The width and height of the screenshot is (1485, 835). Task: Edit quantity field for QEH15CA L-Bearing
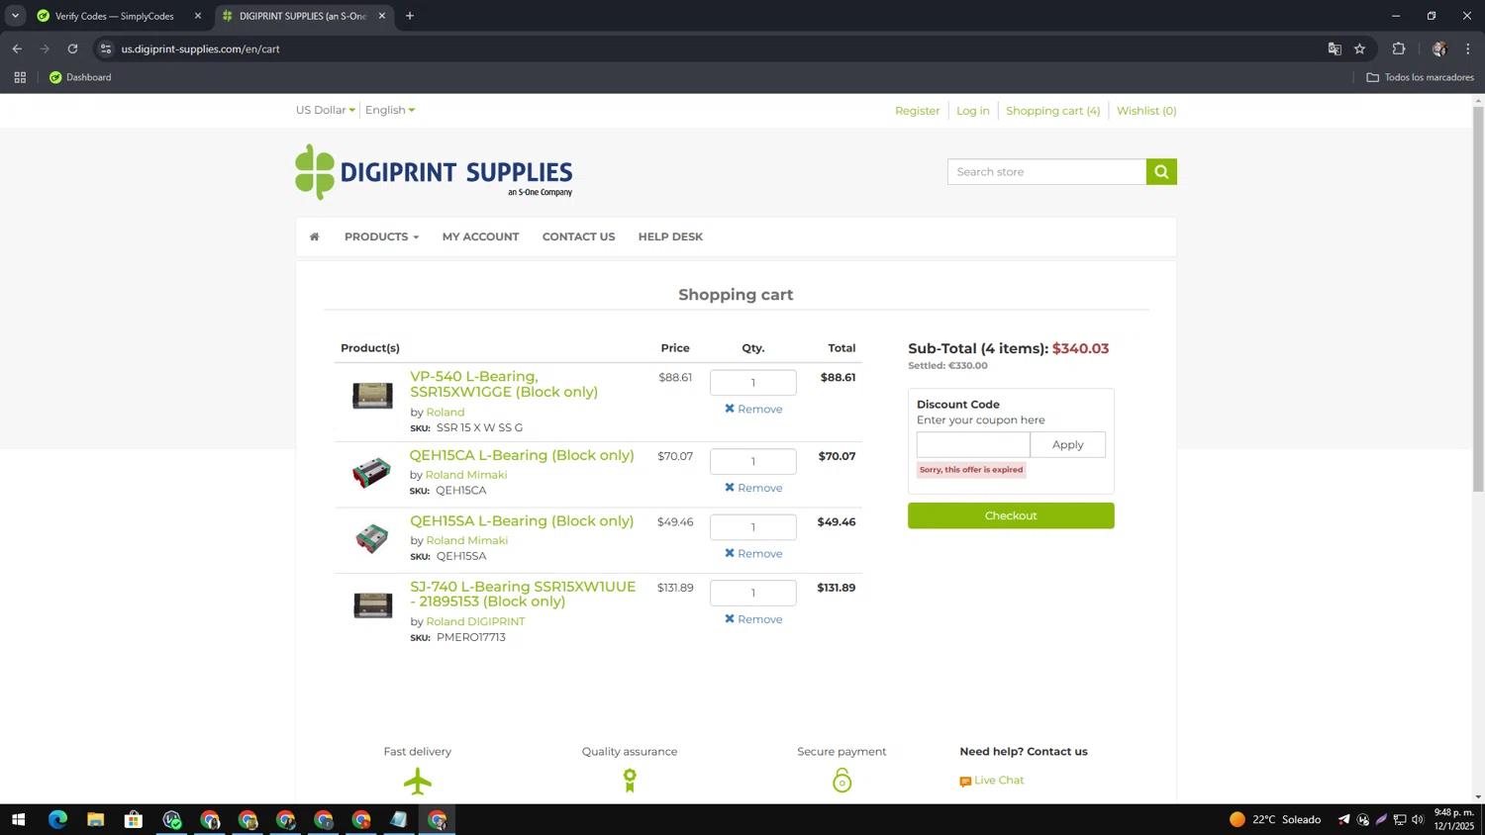pyautogui.click(x=752, y=461)
